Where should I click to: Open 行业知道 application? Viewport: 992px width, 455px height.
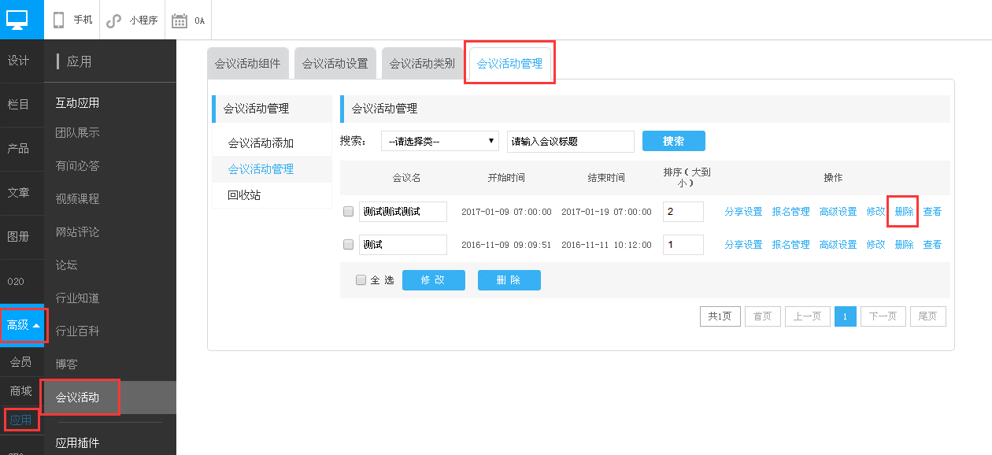pyautogui.click(x=77, y=298)
